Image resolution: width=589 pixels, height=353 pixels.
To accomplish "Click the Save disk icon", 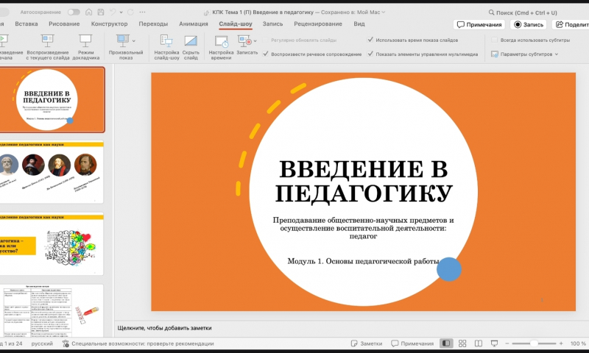I will pyautogui.click(x=101, y=12).
